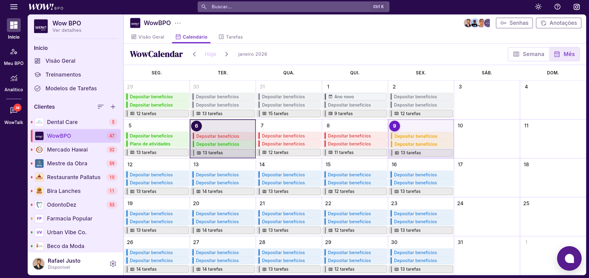Switch calendar to Mês view
The width and height of the screenshot is (589, 278).
(564, 54)
